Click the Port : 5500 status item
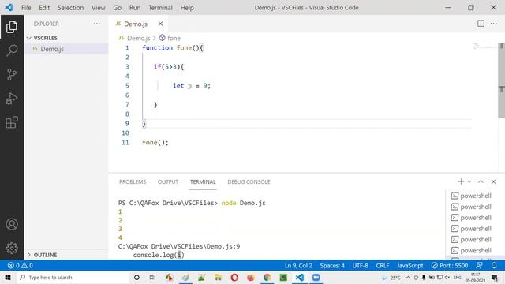This screenshot has width=505, height=284. (x=449, y=265)
